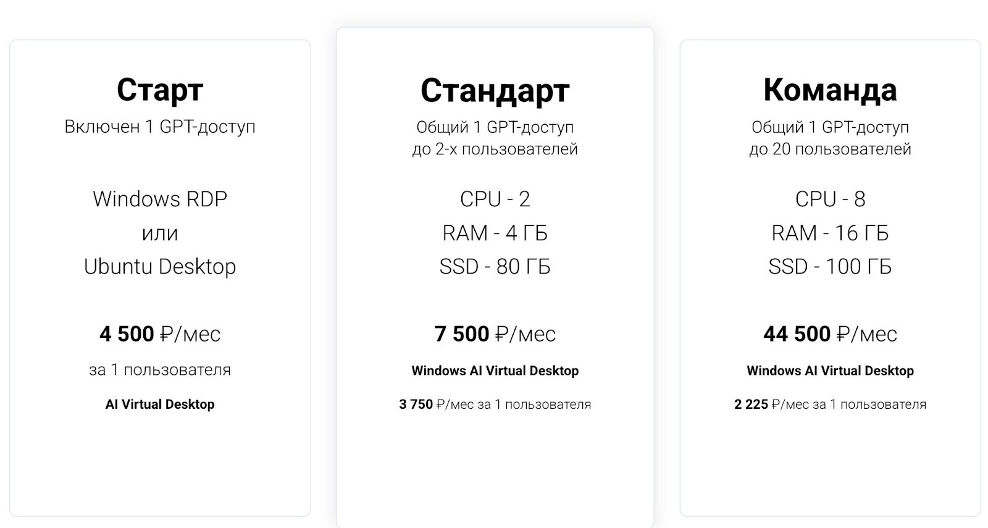The height and width of the screenshot is (528, 988).
Task: Click the CPU - 8 specification
Action: [x=830, y=199]
